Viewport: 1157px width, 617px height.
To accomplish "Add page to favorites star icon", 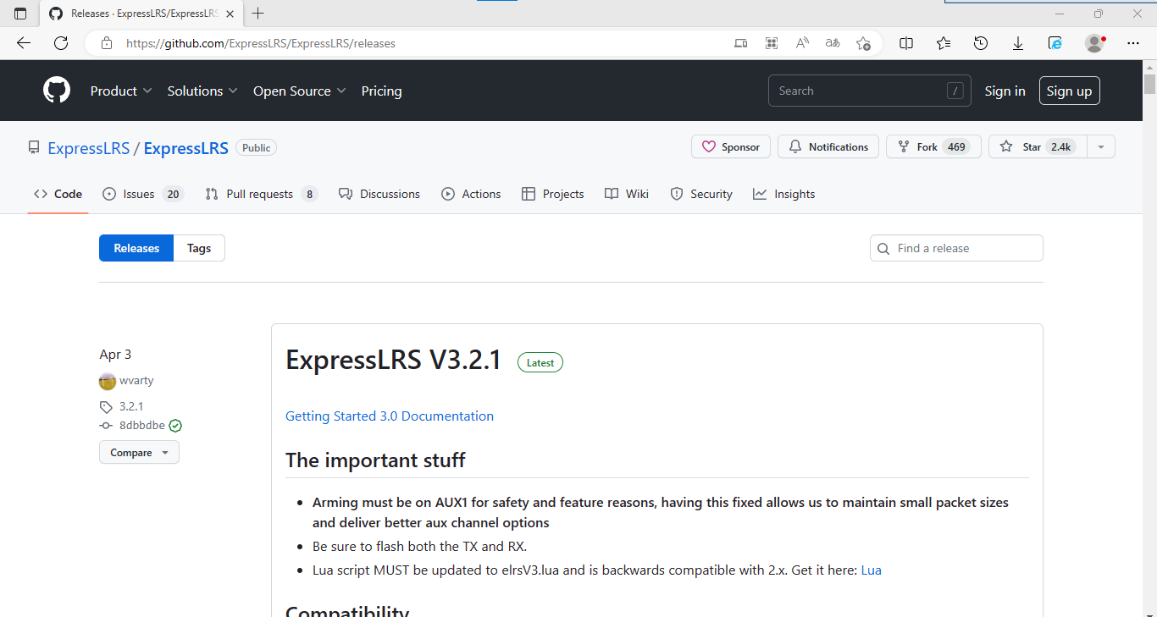I will 863,43.
